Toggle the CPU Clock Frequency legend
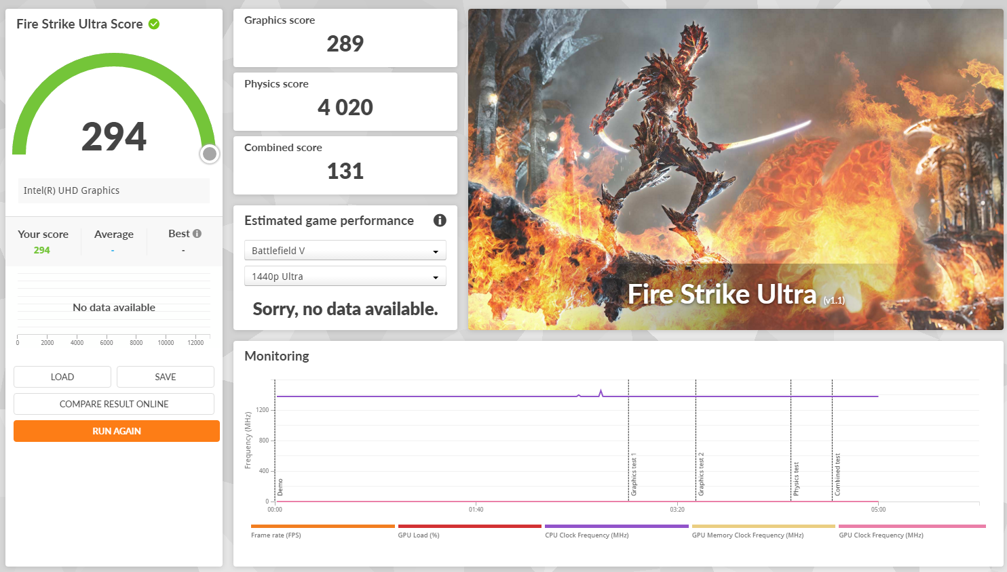The image size is (1007, 572). coord(617,531)
